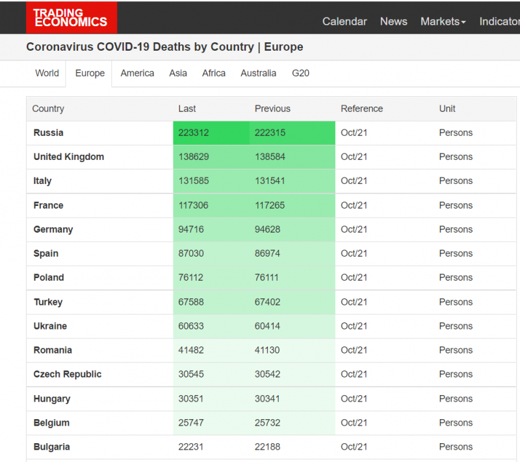520x462 pixels.
Task: Open the Turkey country link
Action: (48, 302)
